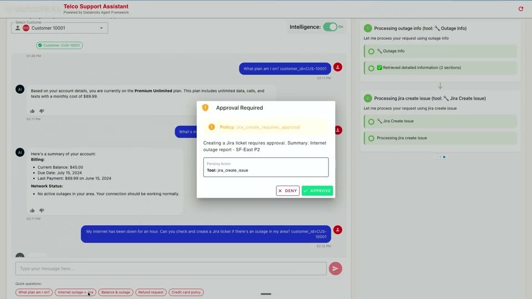Choose the 'Refund request' quick question
The width and height of the screenshot is (532, 299).
coord(151,292)
